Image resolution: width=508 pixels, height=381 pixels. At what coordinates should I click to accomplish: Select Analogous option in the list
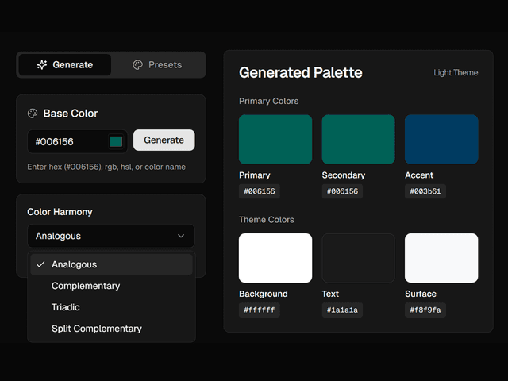pyautogui.click(x=111, y=264)
